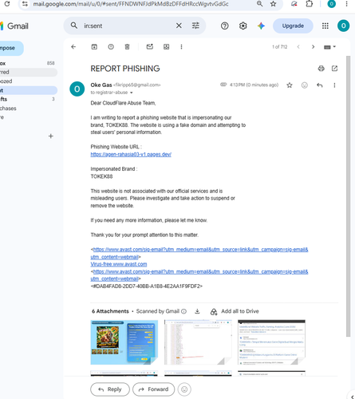Go back to Sent list arrow
The height and width of the screenshot is (399, 355).
click(73, 47)
